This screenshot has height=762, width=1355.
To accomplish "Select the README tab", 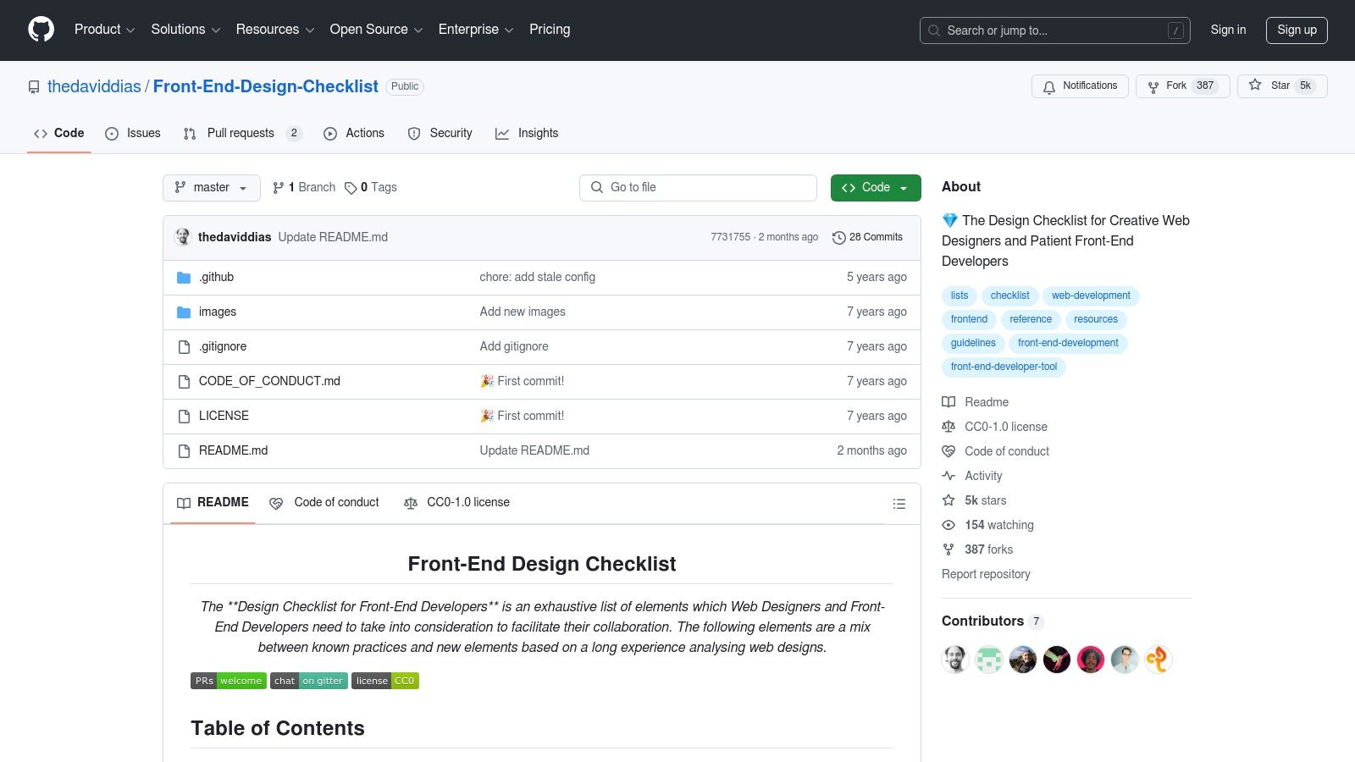I will [213, 503].
